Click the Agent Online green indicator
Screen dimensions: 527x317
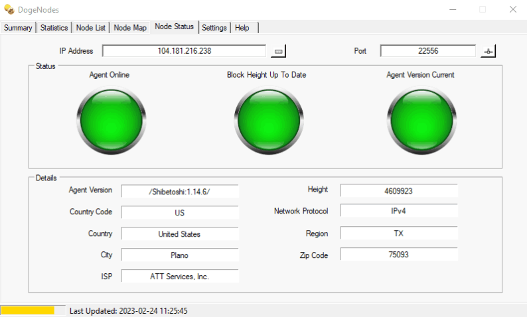coord(110,120)
